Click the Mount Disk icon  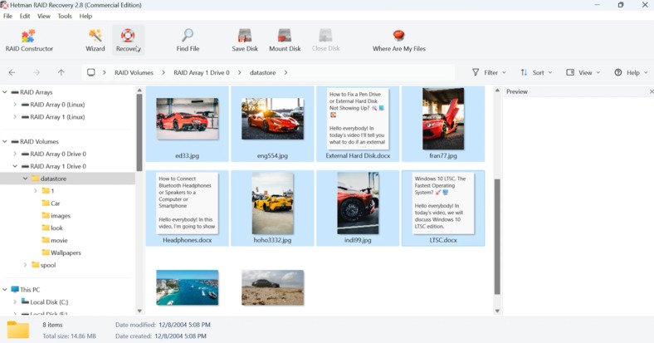[285, 40]
